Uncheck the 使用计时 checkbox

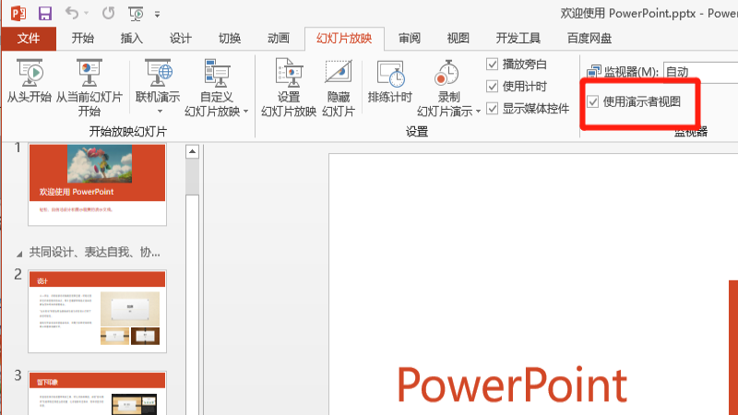click(x=493, y=86)
